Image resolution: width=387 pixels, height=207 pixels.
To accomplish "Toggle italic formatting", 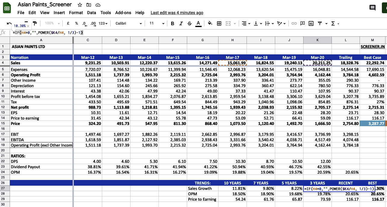I will 181,23.
